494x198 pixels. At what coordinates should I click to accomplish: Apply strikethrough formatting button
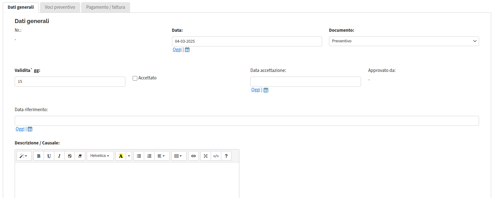coord(70,156)
